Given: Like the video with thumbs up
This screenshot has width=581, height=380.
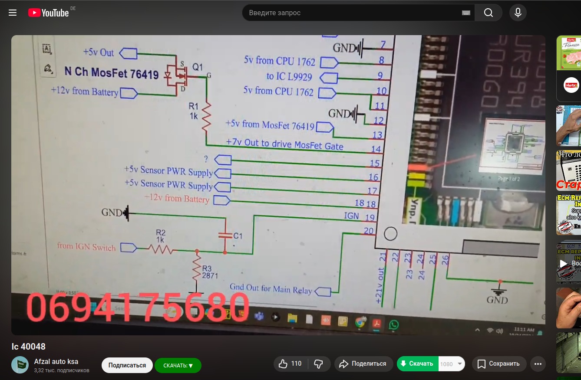Looking at the screenshot, I should (290, 364).
